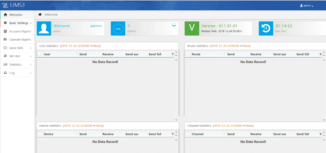Click the EIMS3 logo icon
The height and width of the screenshot is (153, 326).
(5, 6)
